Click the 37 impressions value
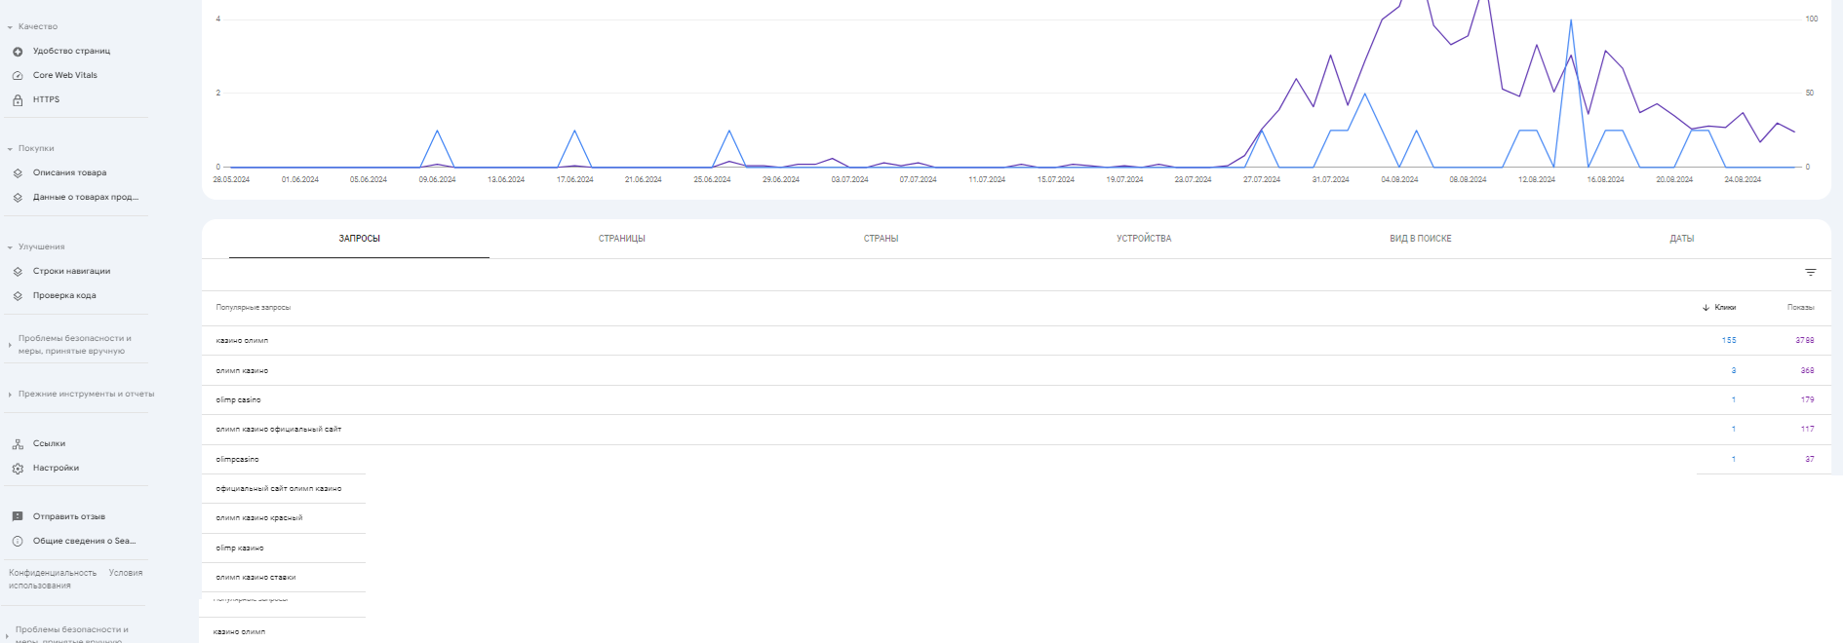Screen dimensions: 1843x643 point(1810,460)
